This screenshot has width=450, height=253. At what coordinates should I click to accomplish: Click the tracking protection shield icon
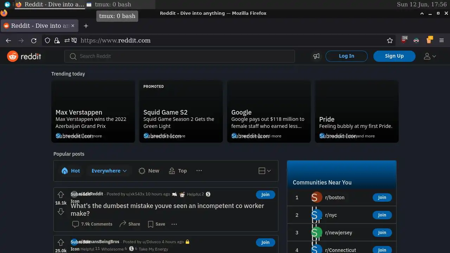(x=47, y=41)
